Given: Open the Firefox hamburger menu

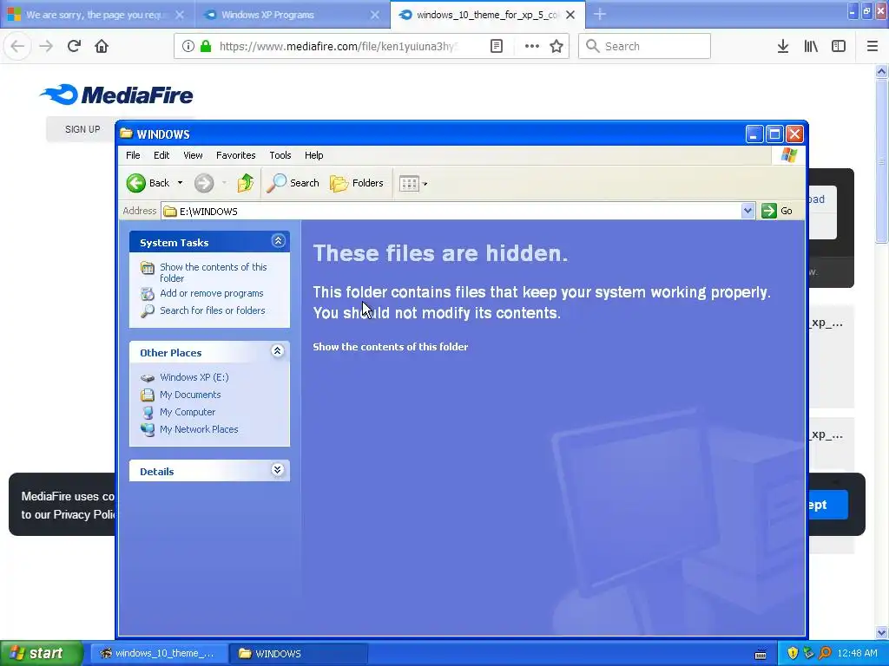Looking at the screenshot, I should [x=873, y=46].
